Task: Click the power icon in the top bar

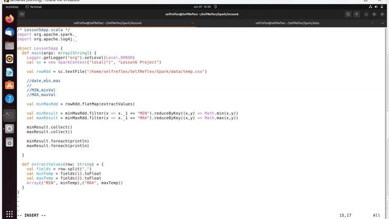Action: 382,7
